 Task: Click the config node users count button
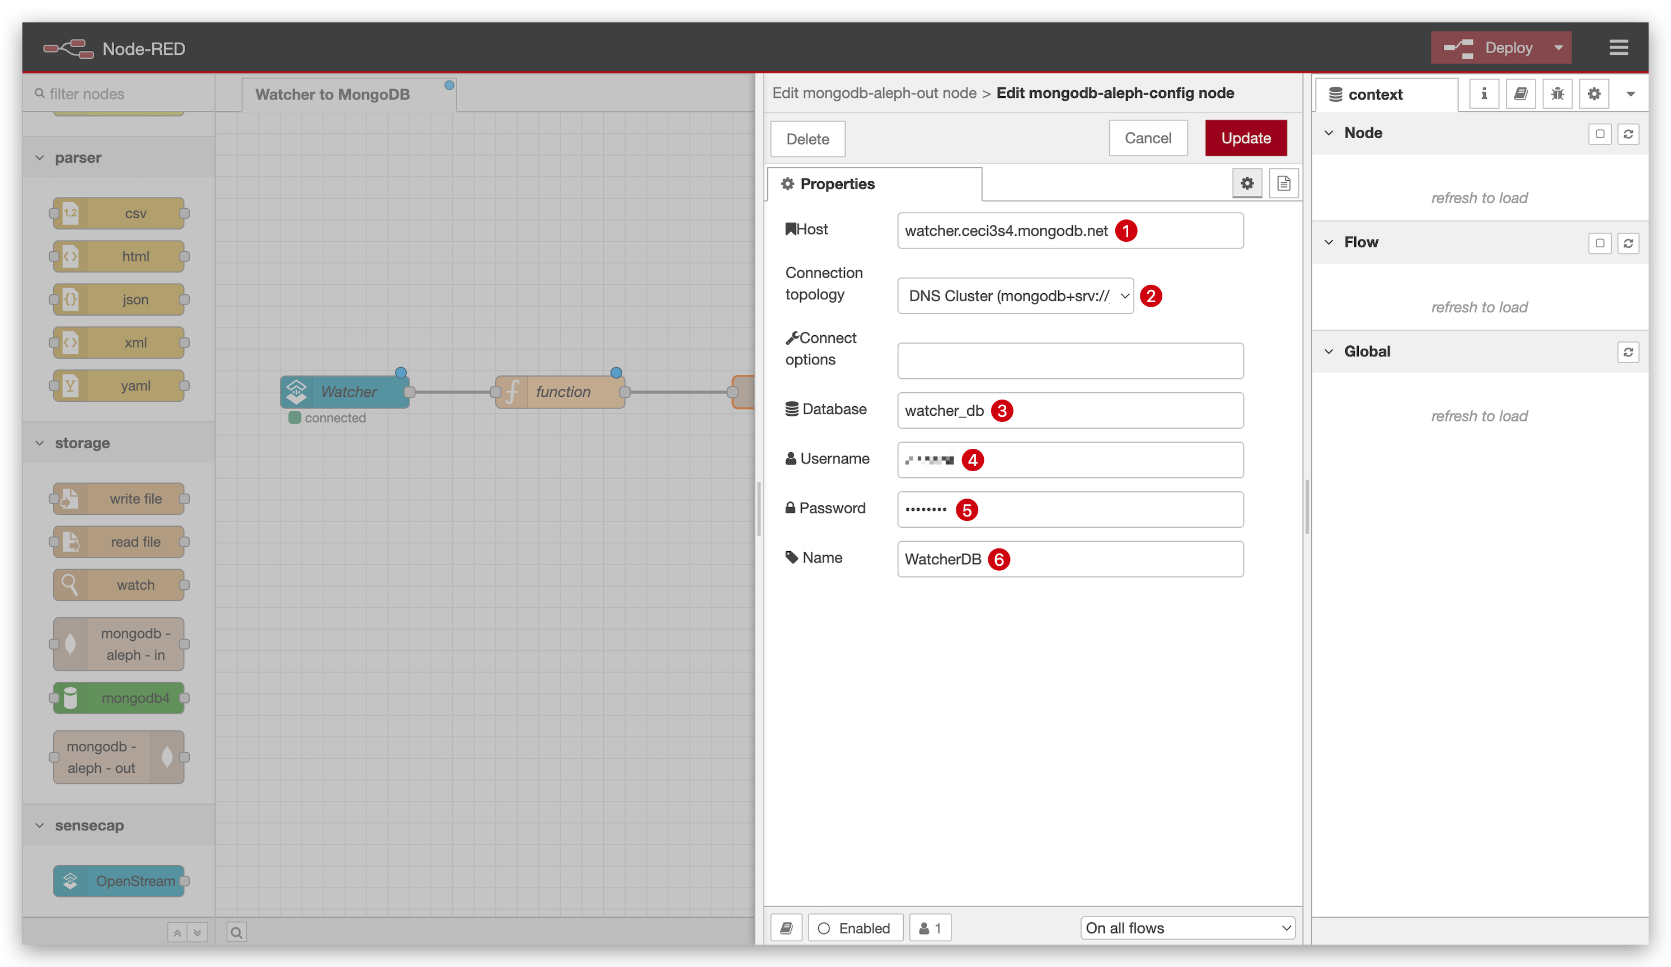click(930, 928)
